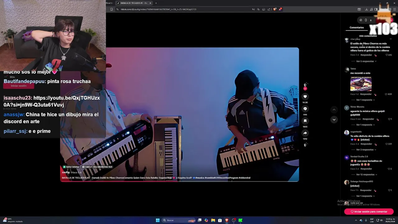This screenshot has width=398, height=224.
Task: Go to the next video with the down arrow
Action: [x=334, y=119]
